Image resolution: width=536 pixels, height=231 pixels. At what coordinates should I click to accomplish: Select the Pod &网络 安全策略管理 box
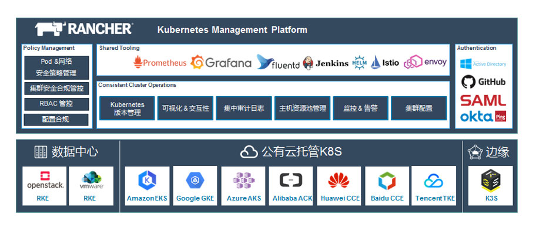56,67
